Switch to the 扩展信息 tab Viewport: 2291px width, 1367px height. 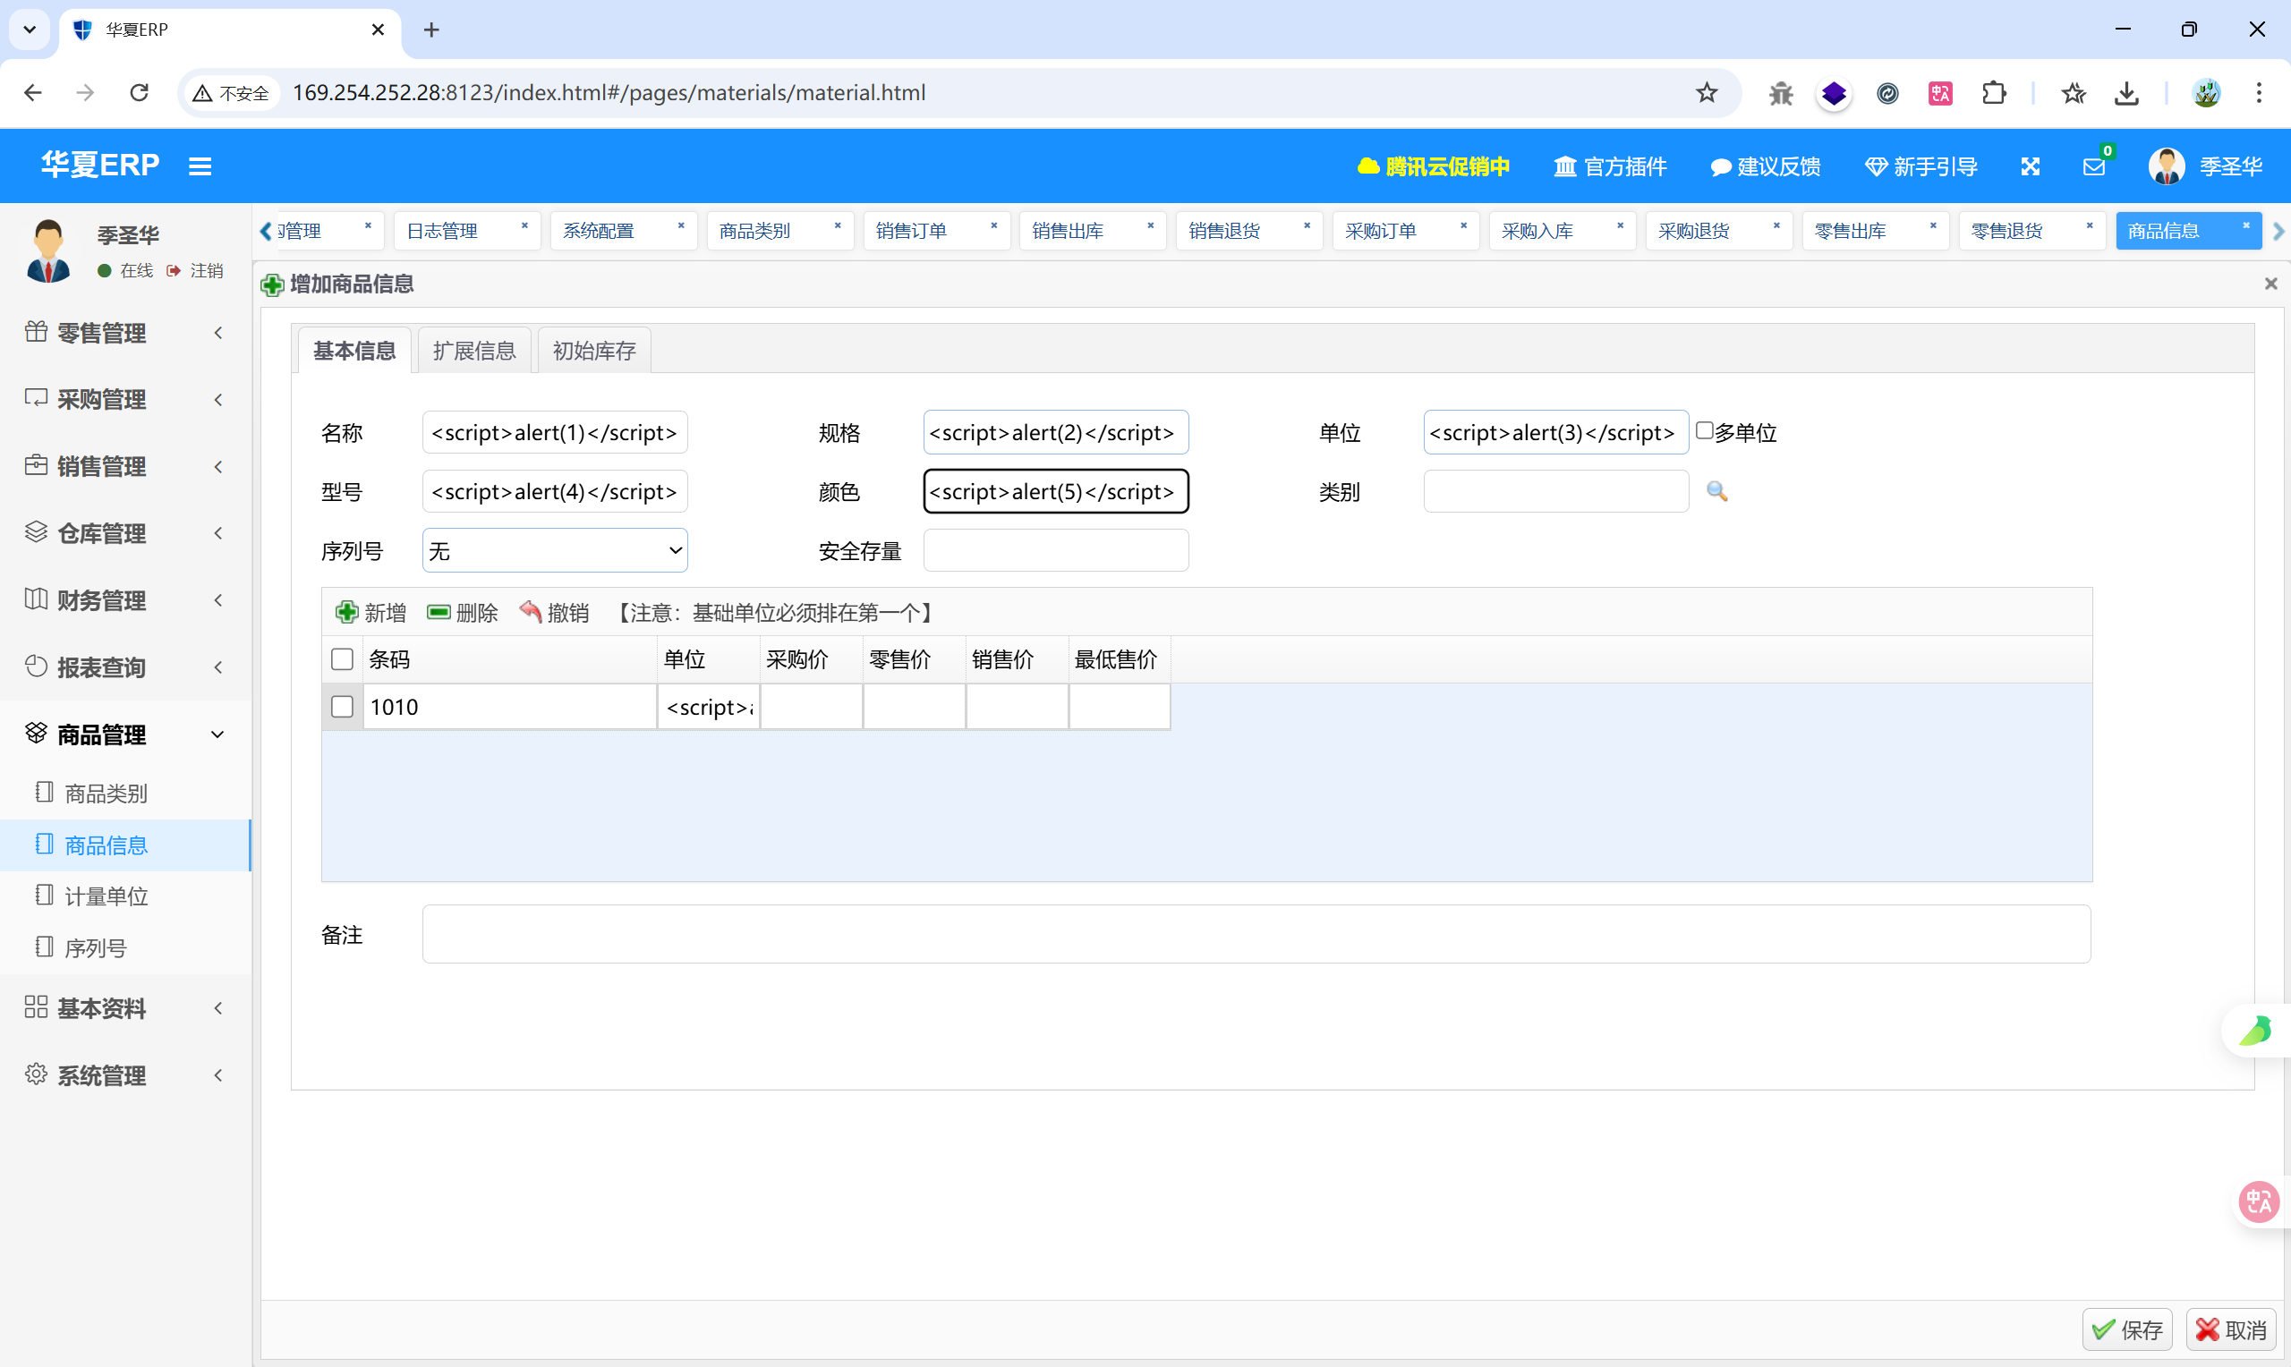click(x=474, y=351)
